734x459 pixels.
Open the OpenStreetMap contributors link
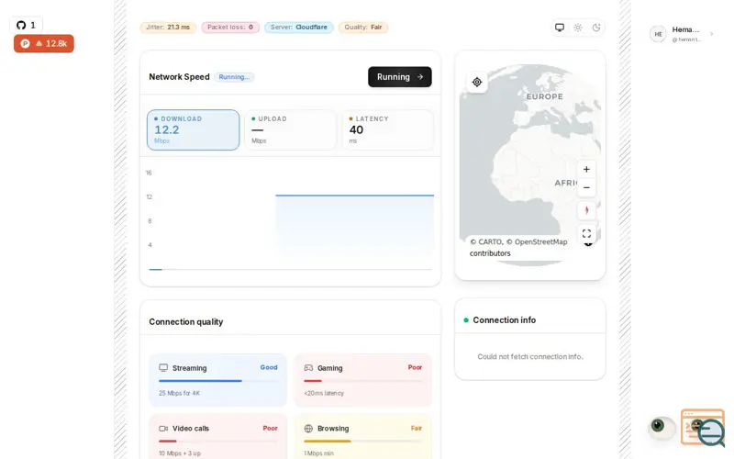pyautogui.click(x=518, y=247)
